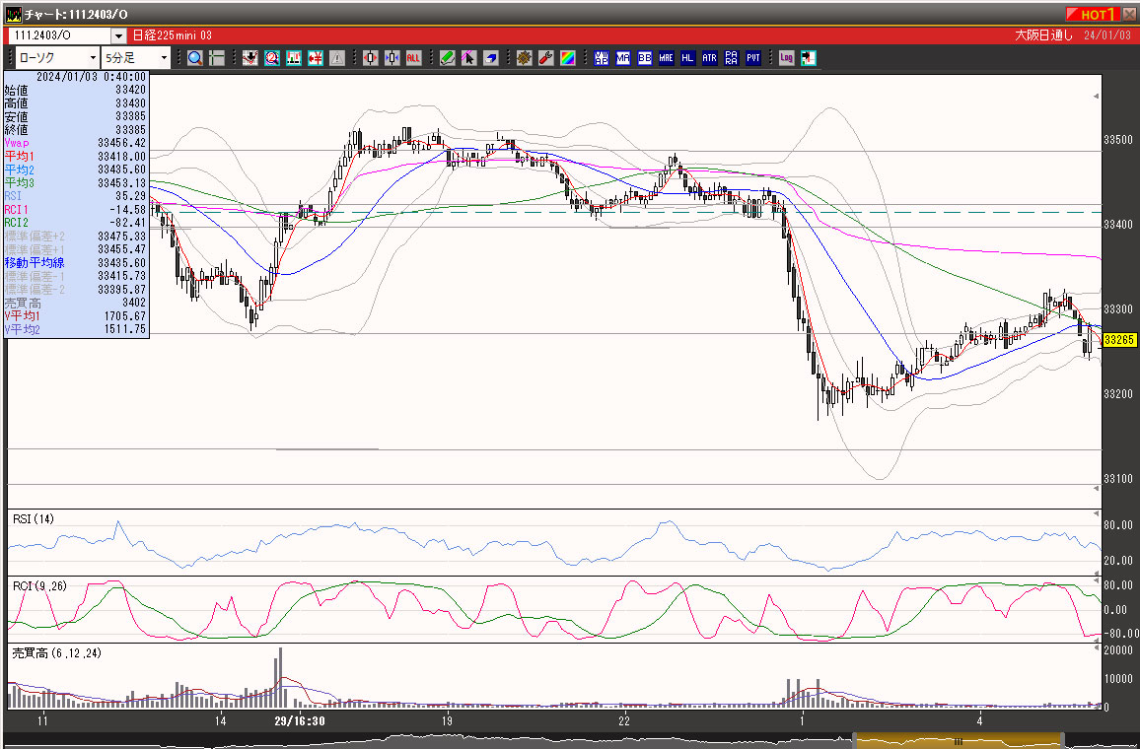Toggle the Log scale button
The width and height of the screenshot is (1140, 749).
coord(787,58)
